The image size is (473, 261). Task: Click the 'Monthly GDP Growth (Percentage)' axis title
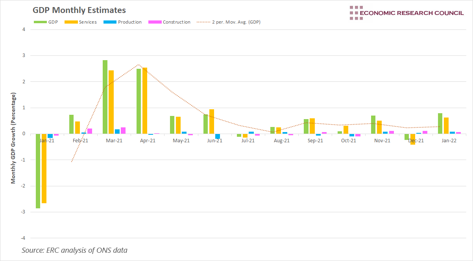[x=13, y=138]
